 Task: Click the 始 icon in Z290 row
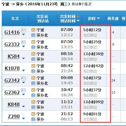(x=33, y=114)
